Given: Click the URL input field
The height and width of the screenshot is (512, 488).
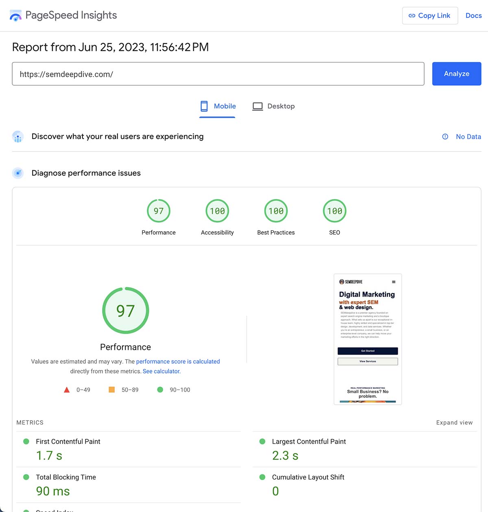Looking at the screenshot, I should click(x=218, y=74).
